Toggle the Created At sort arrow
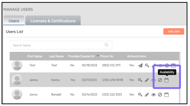This screenshot has width=190, height=106. [98, 56]
